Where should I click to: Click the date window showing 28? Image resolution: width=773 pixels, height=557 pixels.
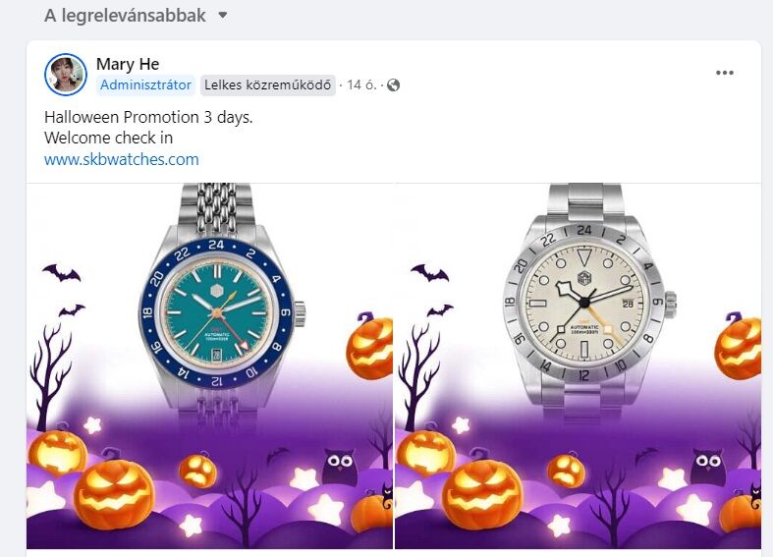[628, 304]
